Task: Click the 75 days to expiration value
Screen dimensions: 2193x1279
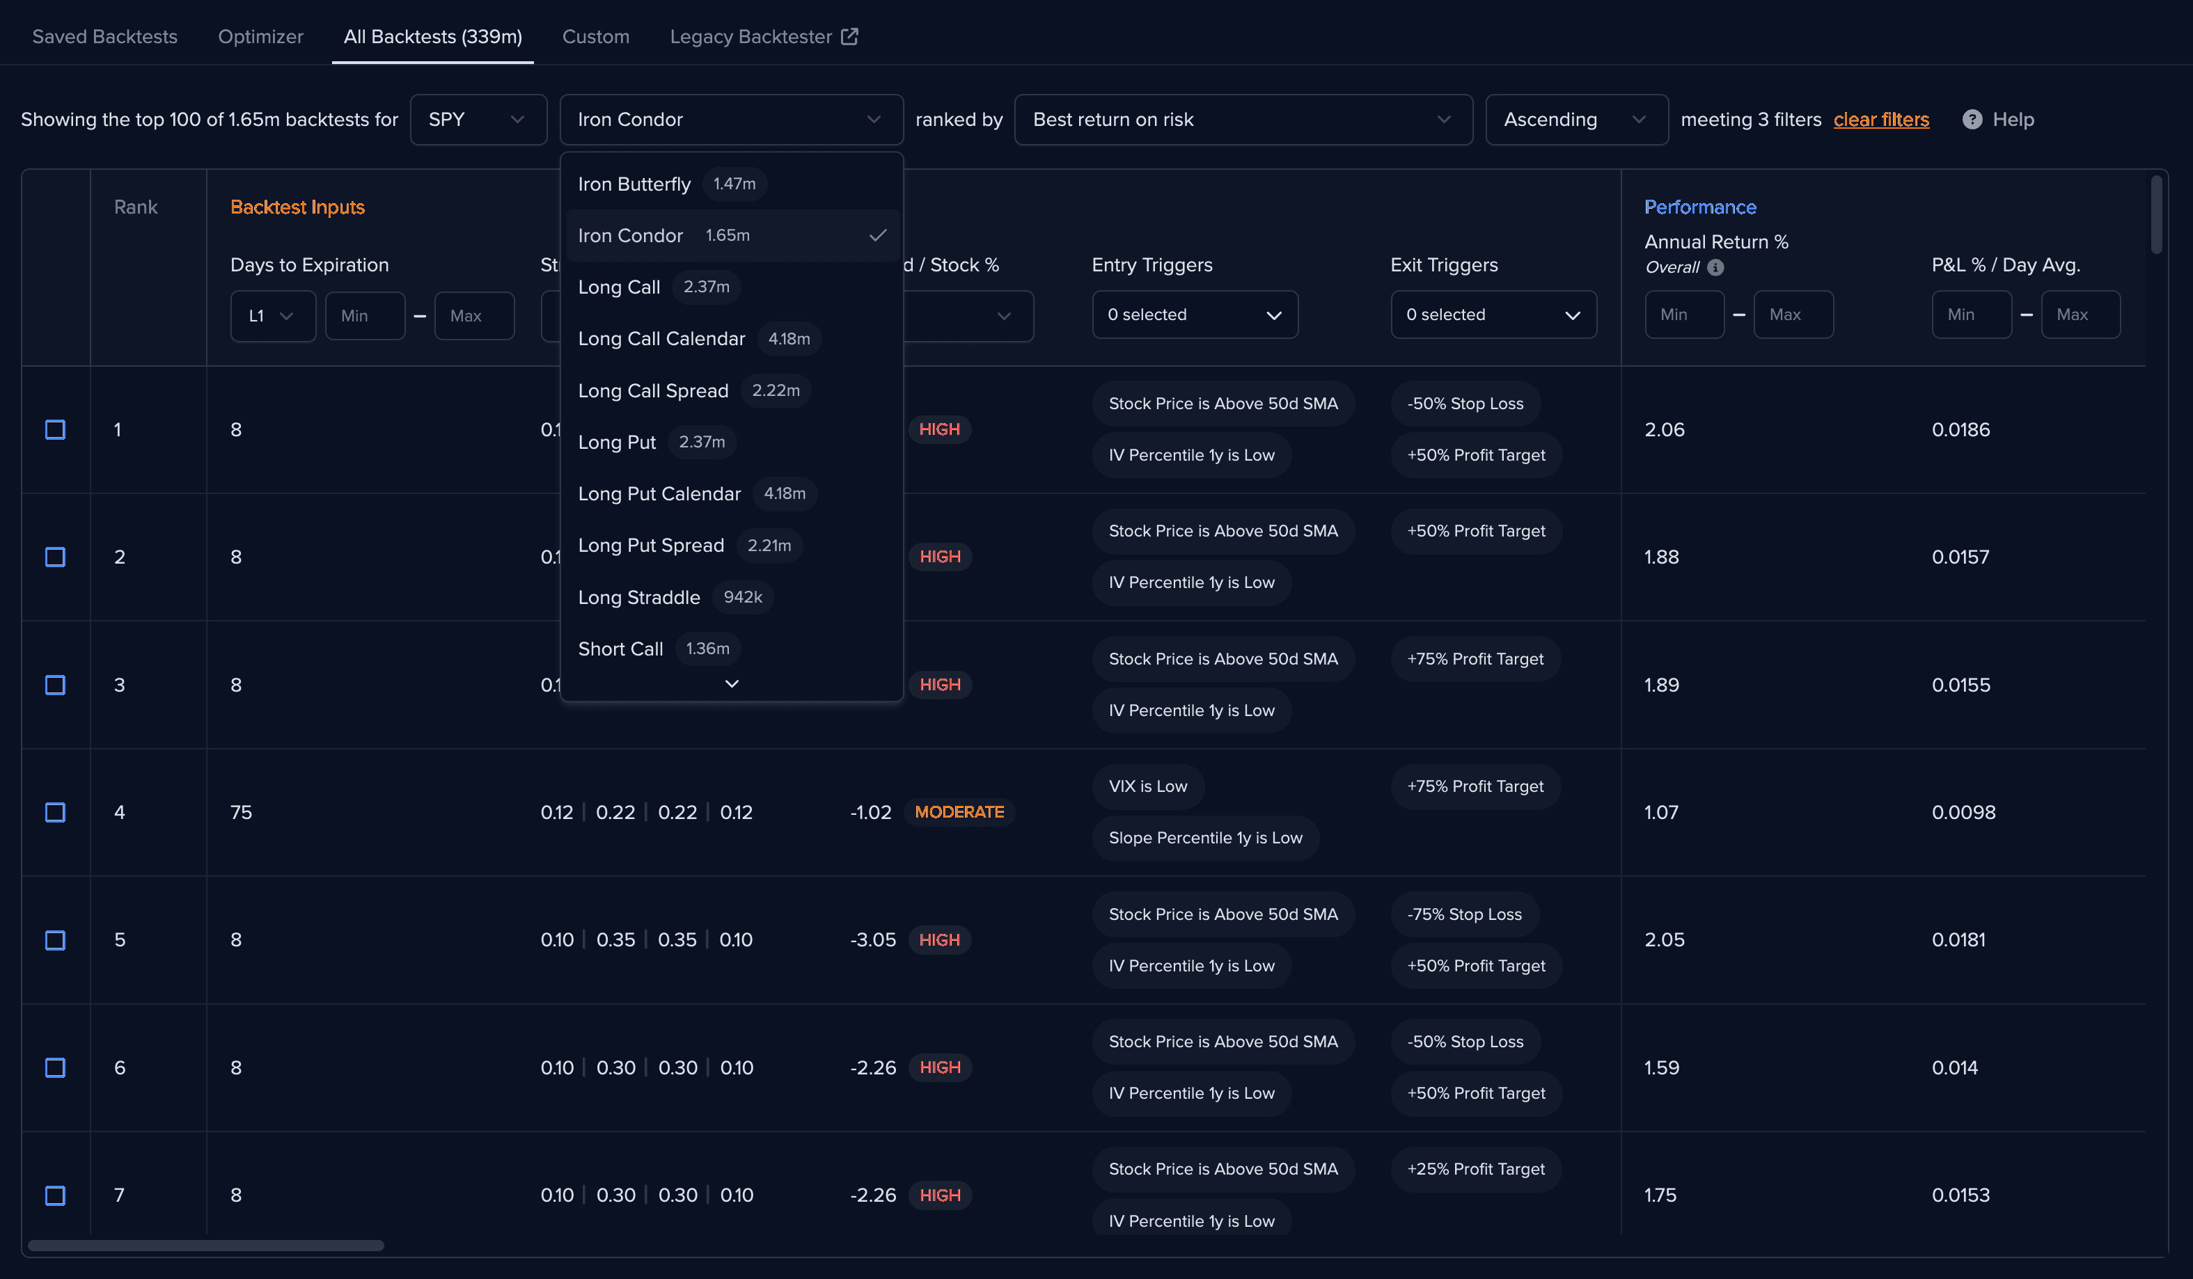Action: click(x=241, y=812)
